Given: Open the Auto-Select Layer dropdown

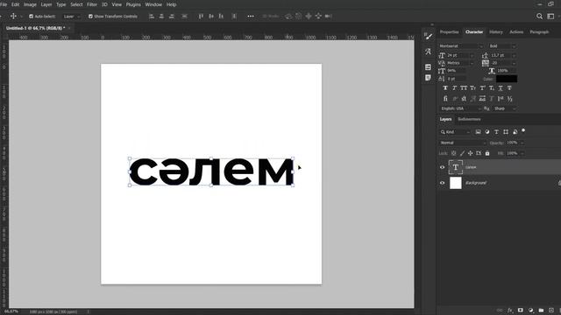Looking at the screenshot, I should 71,17.
